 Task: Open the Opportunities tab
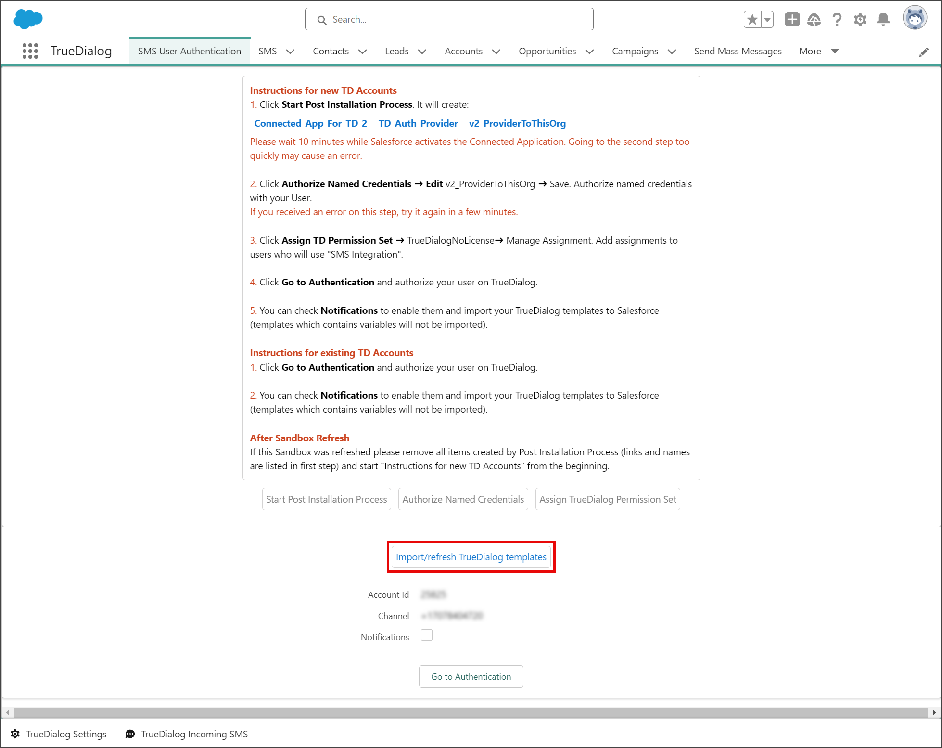[x=547, y=51]
